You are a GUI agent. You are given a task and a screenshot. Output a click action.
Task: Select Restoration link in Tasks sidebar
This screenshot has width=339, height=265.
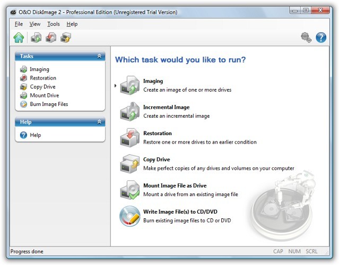point(43,78)
